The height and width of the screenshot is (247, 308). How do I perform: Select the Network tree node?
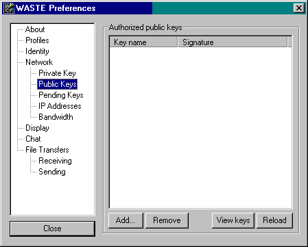pyautogui.click(x=39, y=62)
